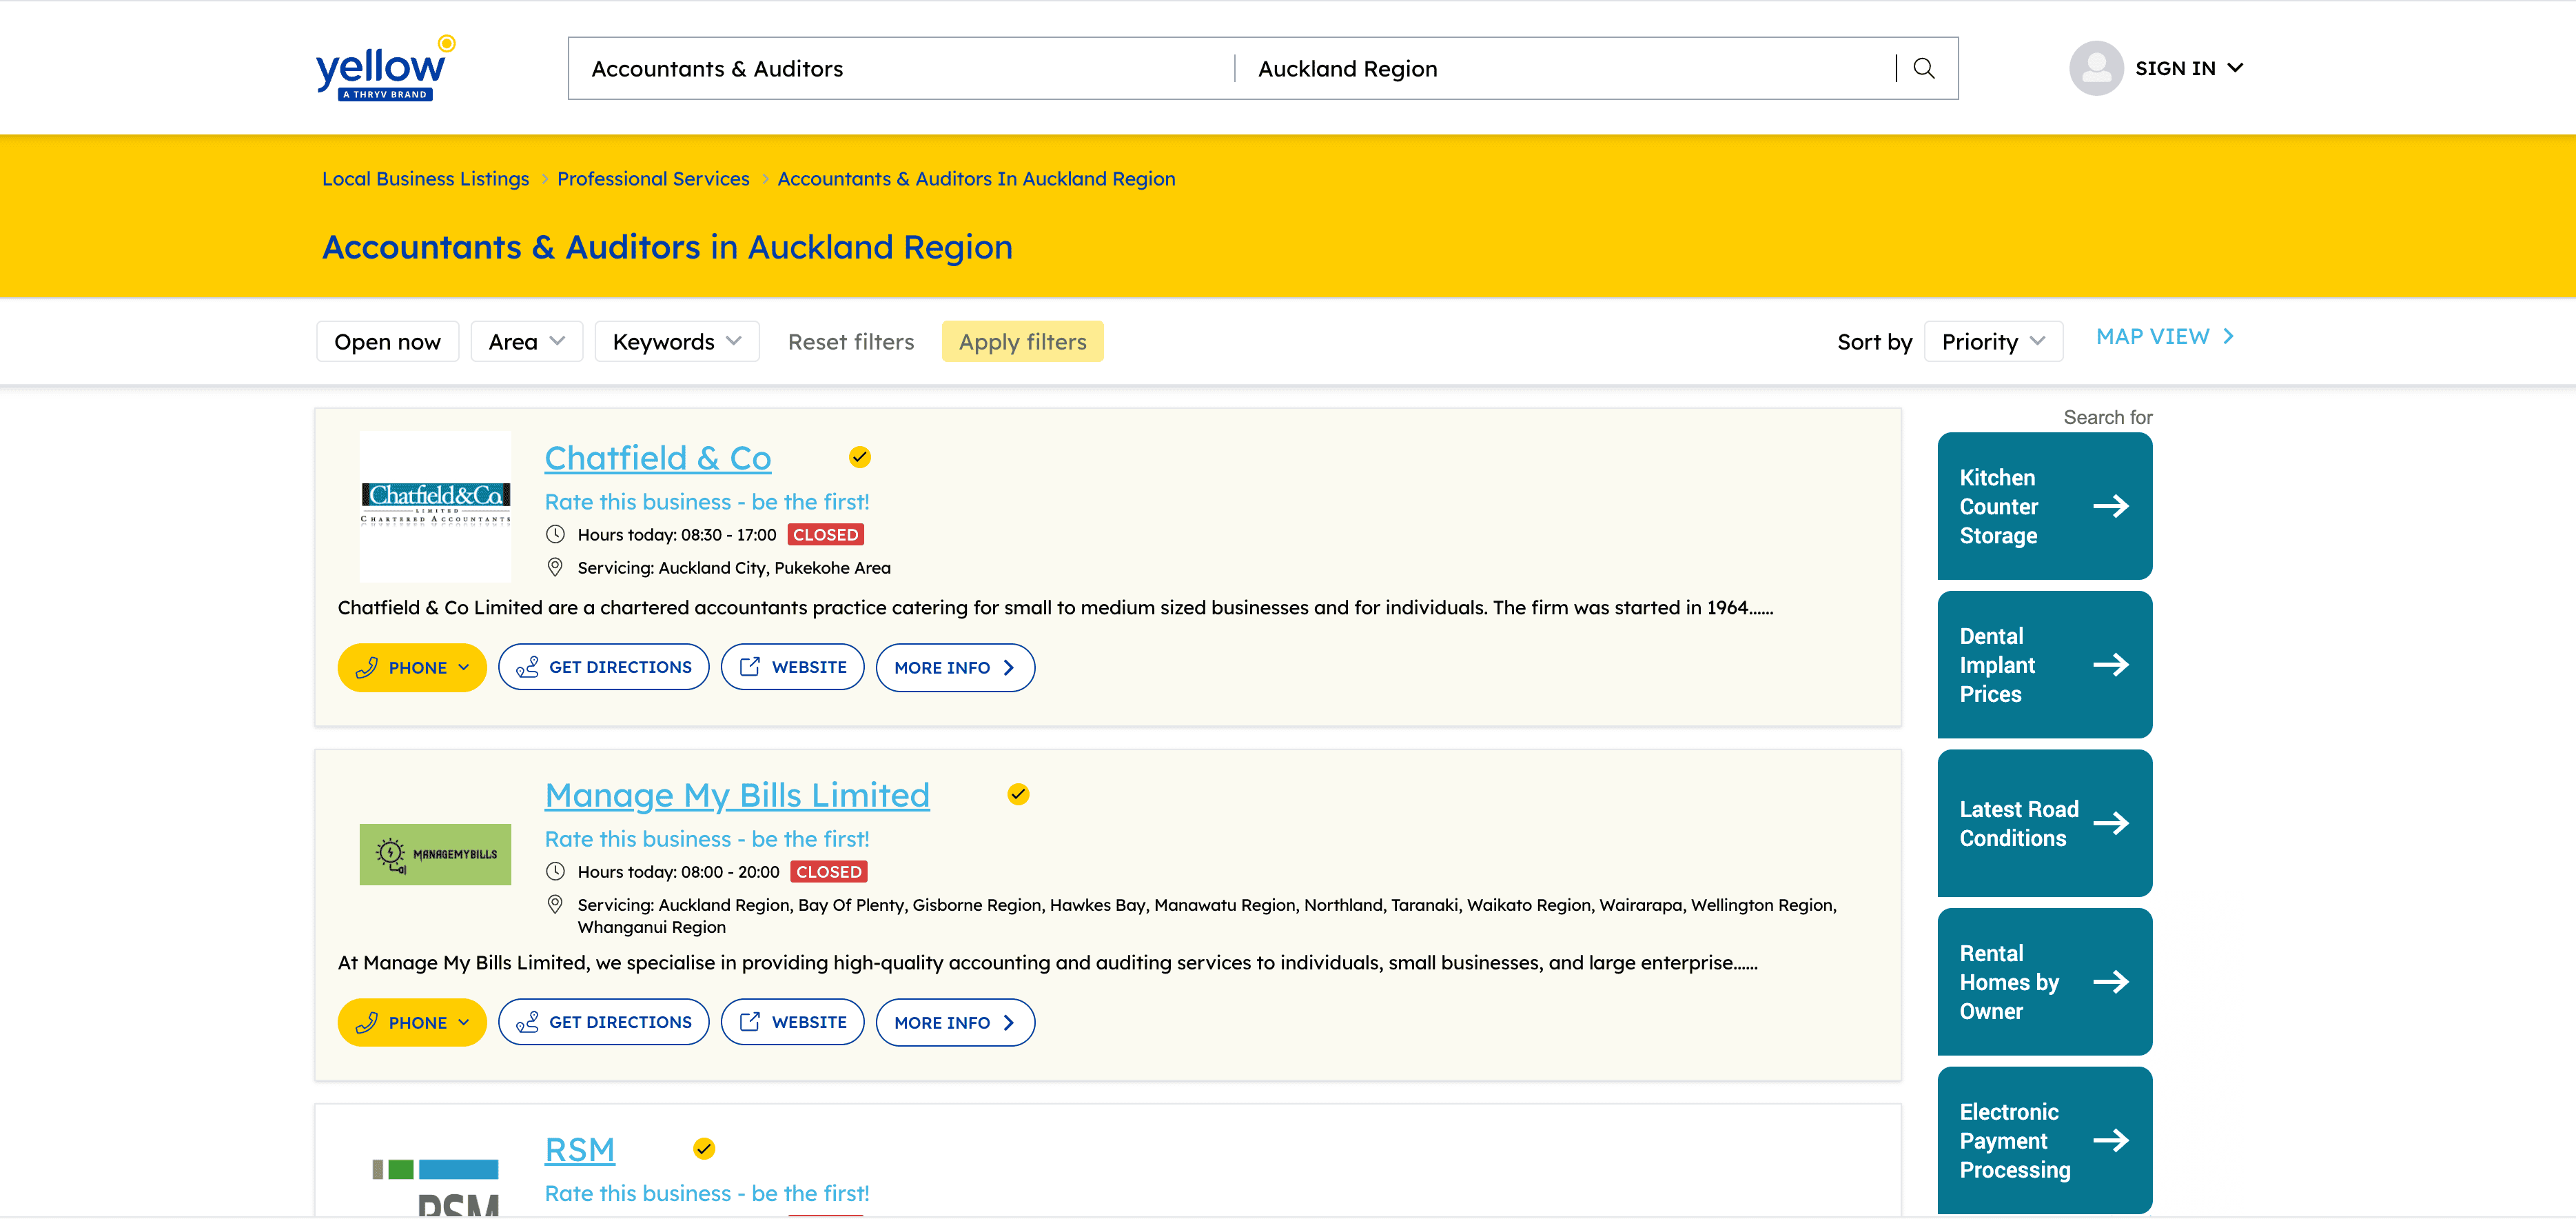Click Manage My Bills verified badge
Image resolution: width=2576 pixels, height=1219 pixels.
pos(1018,795)
